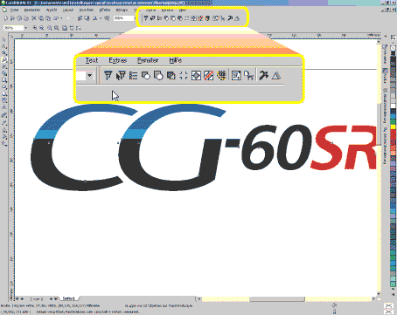Click the standard toolbar zoom level field
397x315 pixels.
(x=123, y=18)
